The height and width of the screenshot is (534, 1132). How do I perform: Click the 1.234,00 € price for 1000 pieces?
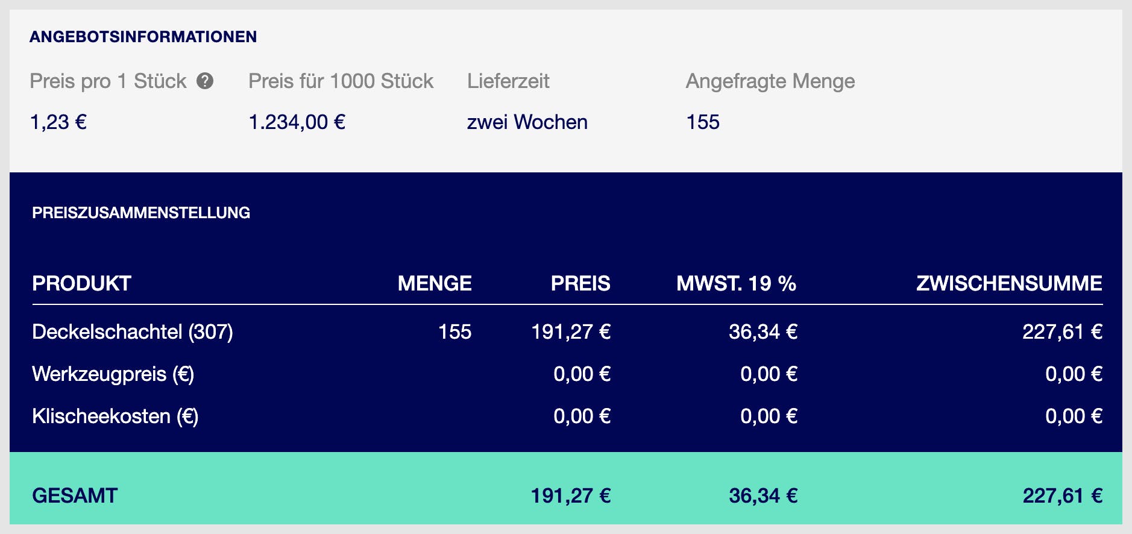click(297, 122)
